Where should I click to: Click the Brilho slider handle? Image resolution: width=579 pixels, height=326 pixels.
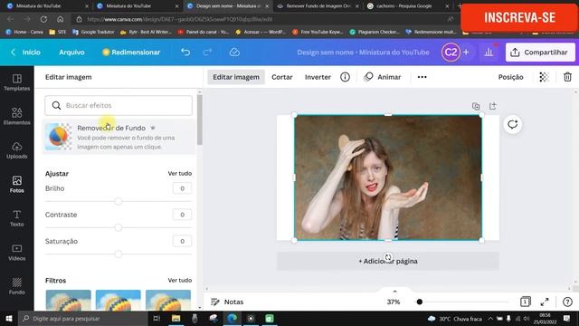pos(119,201)
